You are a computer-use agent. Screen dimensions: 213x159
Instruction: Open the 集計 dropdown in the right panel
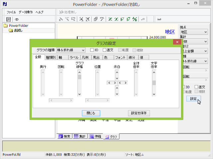point(195,41)
